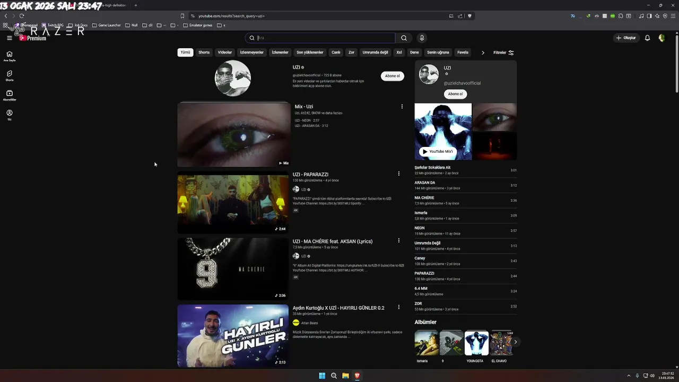
Task: Select the Son yüklenenler filter chip
Action: click(310, 53)
